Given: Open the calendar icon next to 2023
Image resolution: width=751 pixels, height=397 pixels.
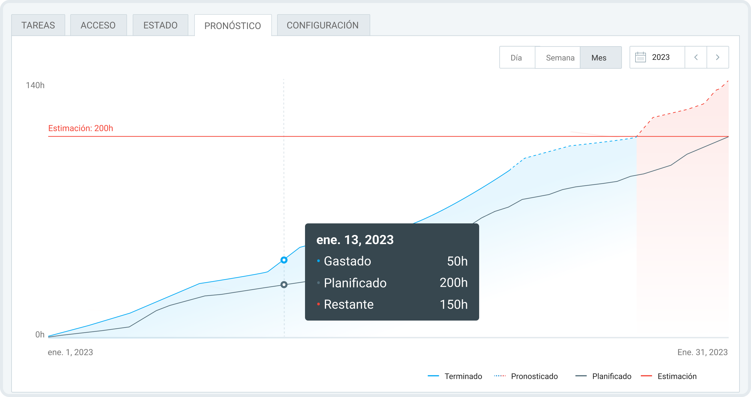Looking at the screenshot, I should pyautogui.click(x=640, y=57).
